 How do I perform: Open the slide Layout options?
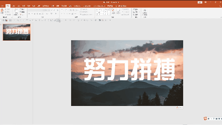coord(22,9)
